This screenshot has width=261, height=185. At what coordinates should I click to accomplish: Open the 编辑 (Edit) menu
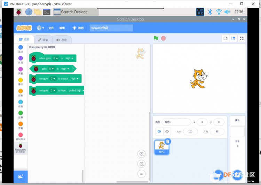pos(62,28)
